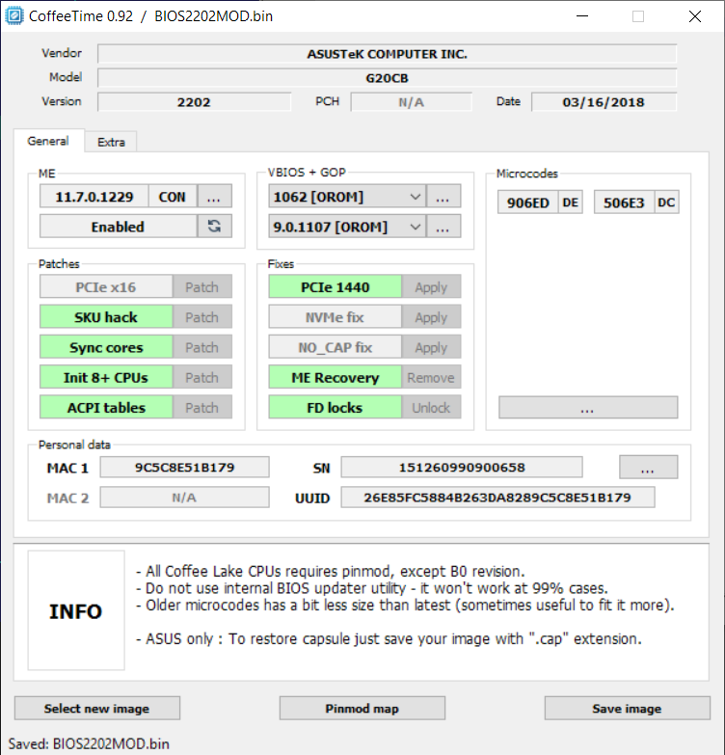Click the 906ED microcode entry

(528, 202)
